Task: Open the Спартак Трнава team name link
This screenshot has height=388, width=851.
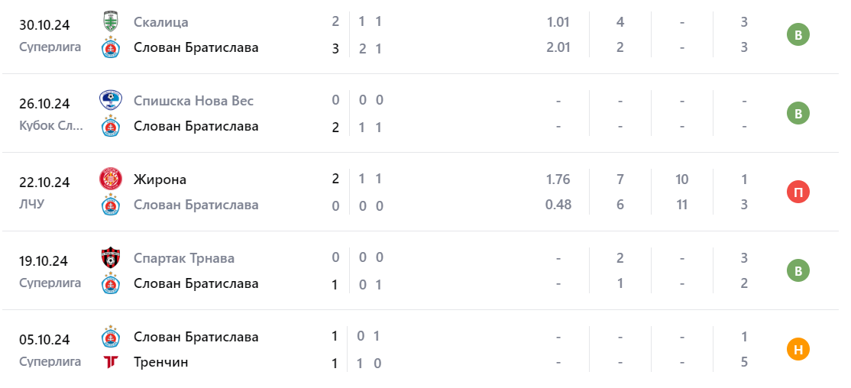Action: click(x=183, y=258)
